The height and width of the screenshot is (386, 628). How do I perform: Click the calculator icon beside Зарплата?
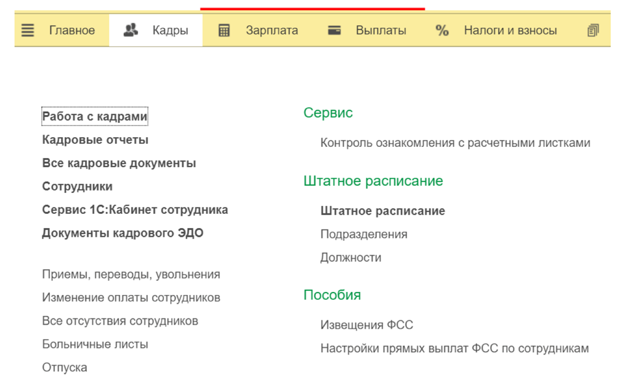pos(224,30)
